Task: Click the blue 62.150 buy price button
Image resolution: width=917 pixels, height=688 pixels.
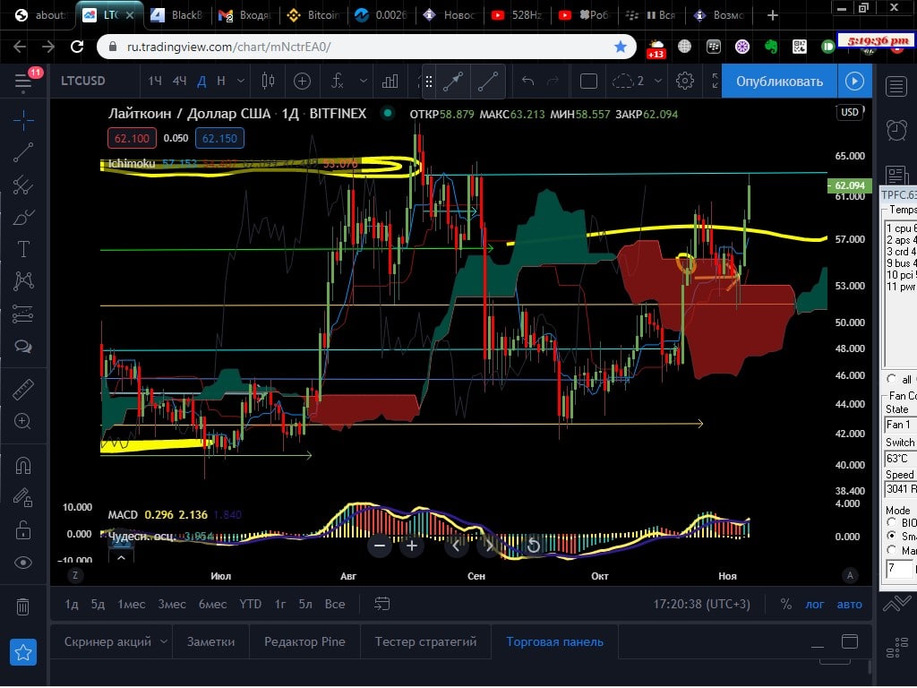Action: 219,139
